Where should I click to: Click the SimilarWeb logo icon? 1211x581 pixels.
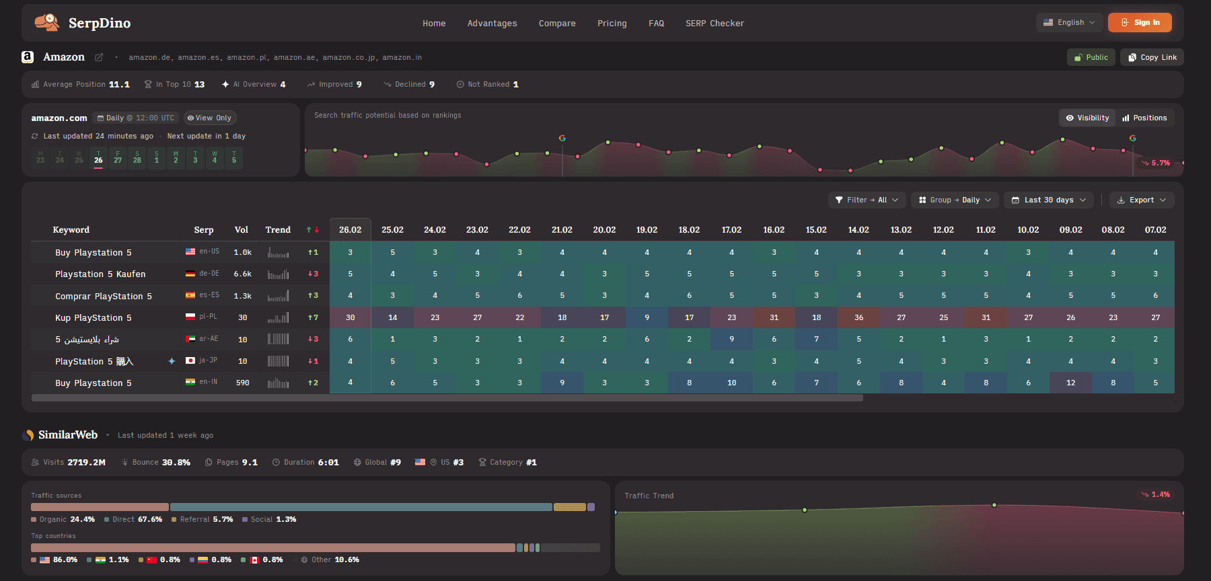pos(28,435)
